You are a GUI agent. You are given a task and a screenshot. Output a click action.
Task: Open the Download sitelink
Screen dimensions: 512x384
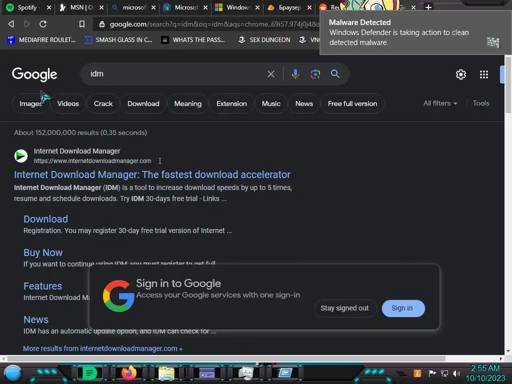tap(45, 219)
